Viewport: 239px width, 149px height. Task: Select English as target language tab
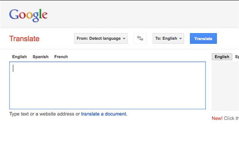pos(222,57)
